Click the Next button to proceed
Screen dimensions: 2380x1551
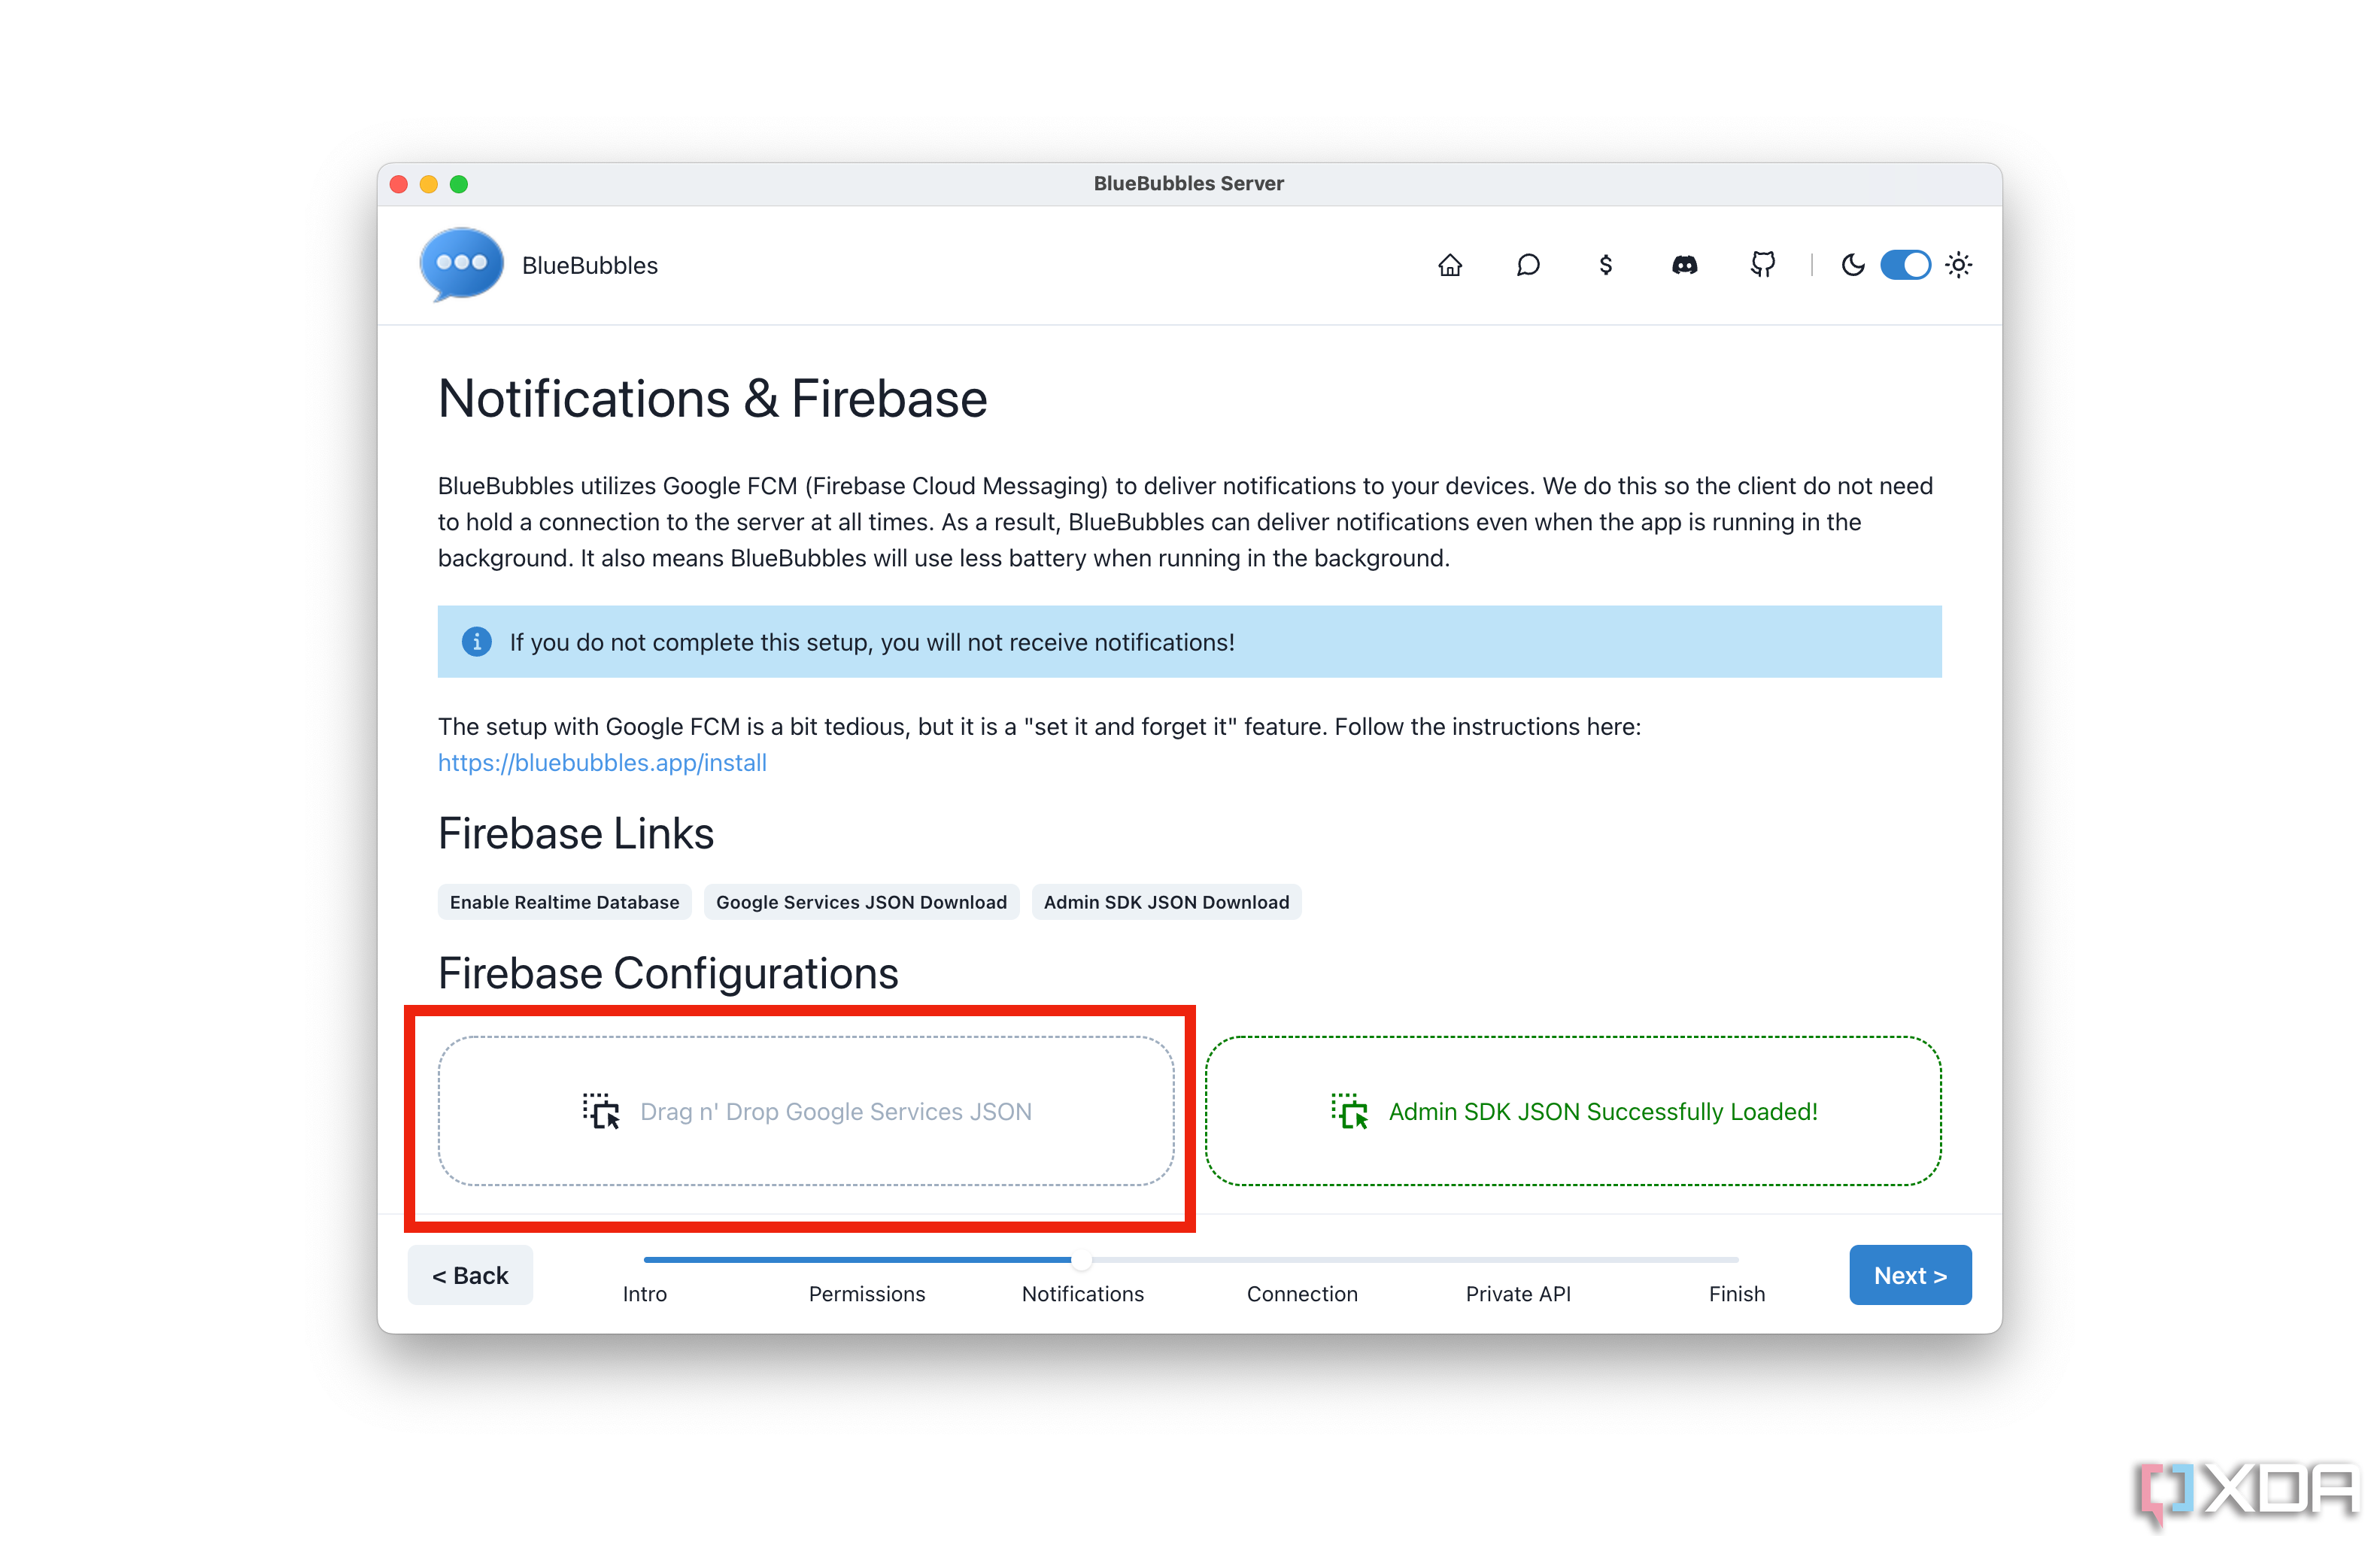[x=1910, y=1273]
